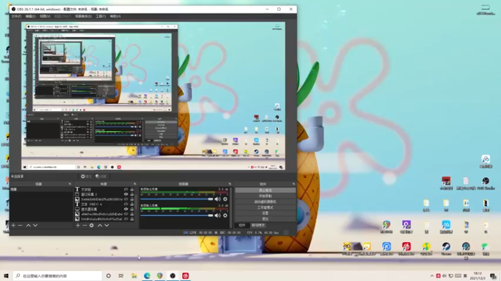
Task: Move scene up in scenes panel
Action: tap(28, 225)
